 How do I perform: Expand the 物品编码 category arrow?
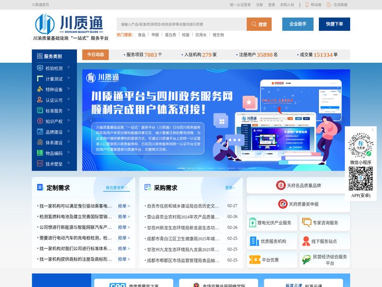tap(68, 152)
